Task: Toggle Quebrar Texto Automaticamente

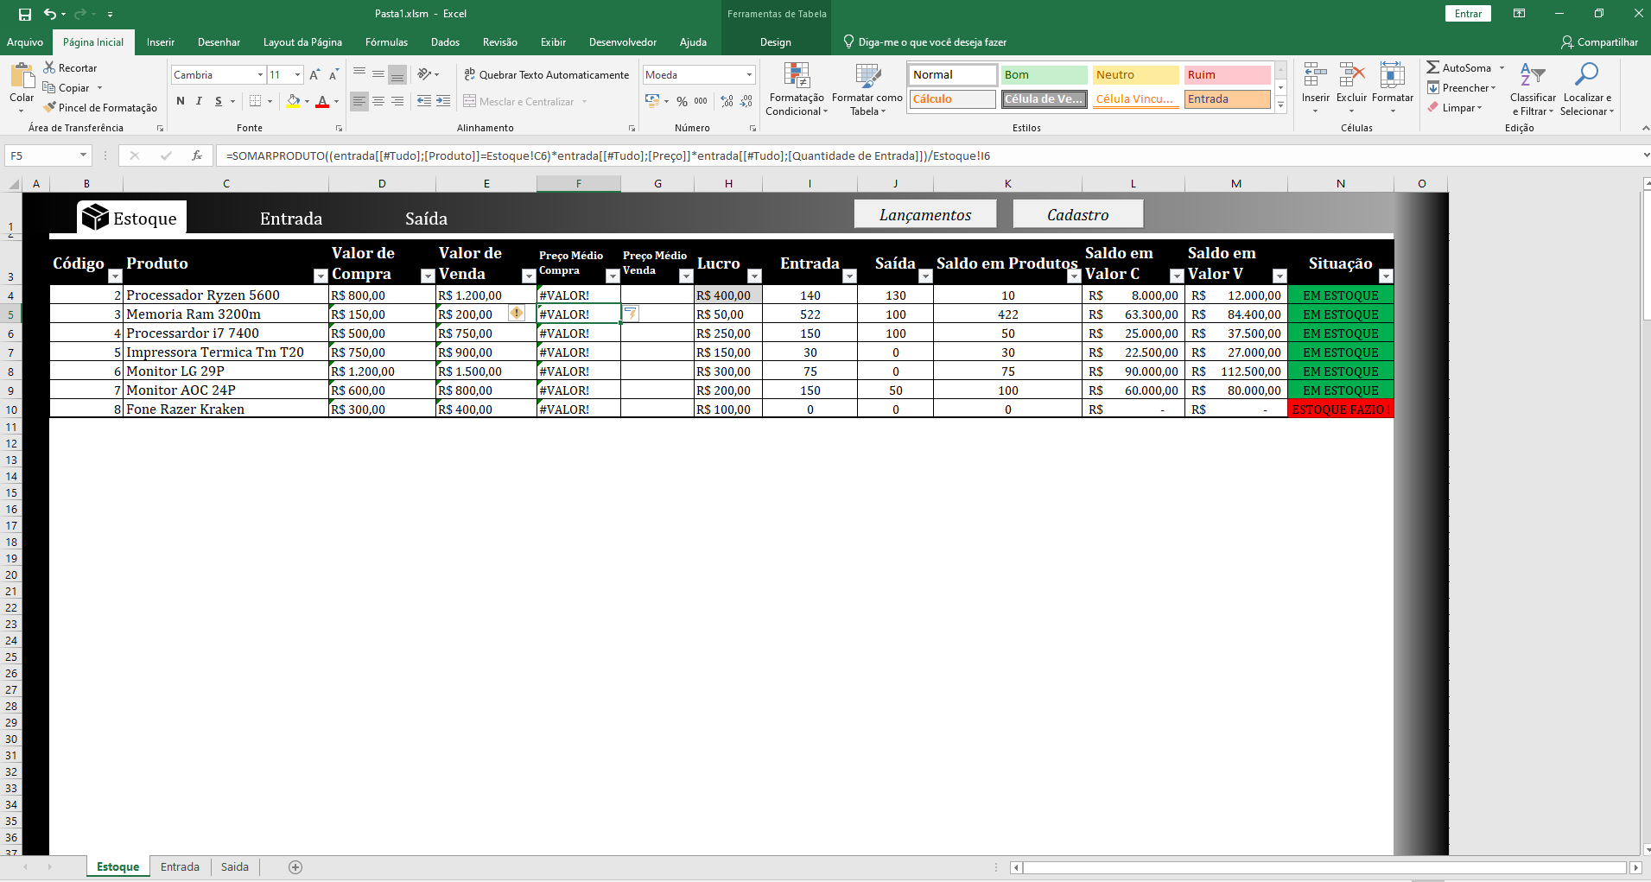Action: pyautogui.click(x=546, y=75)
